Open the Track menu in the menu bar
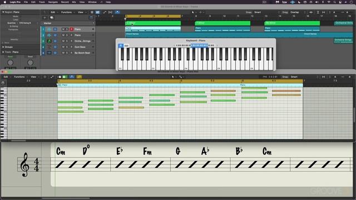 [42, 2]
